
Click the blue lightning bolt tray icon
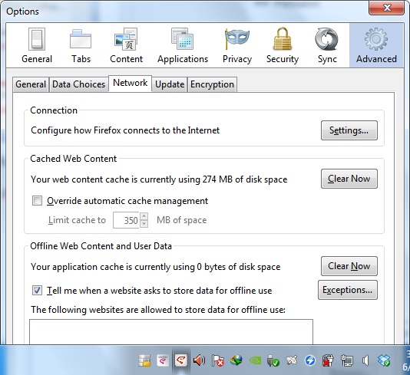pyautogui.click(x=310, y=361)
